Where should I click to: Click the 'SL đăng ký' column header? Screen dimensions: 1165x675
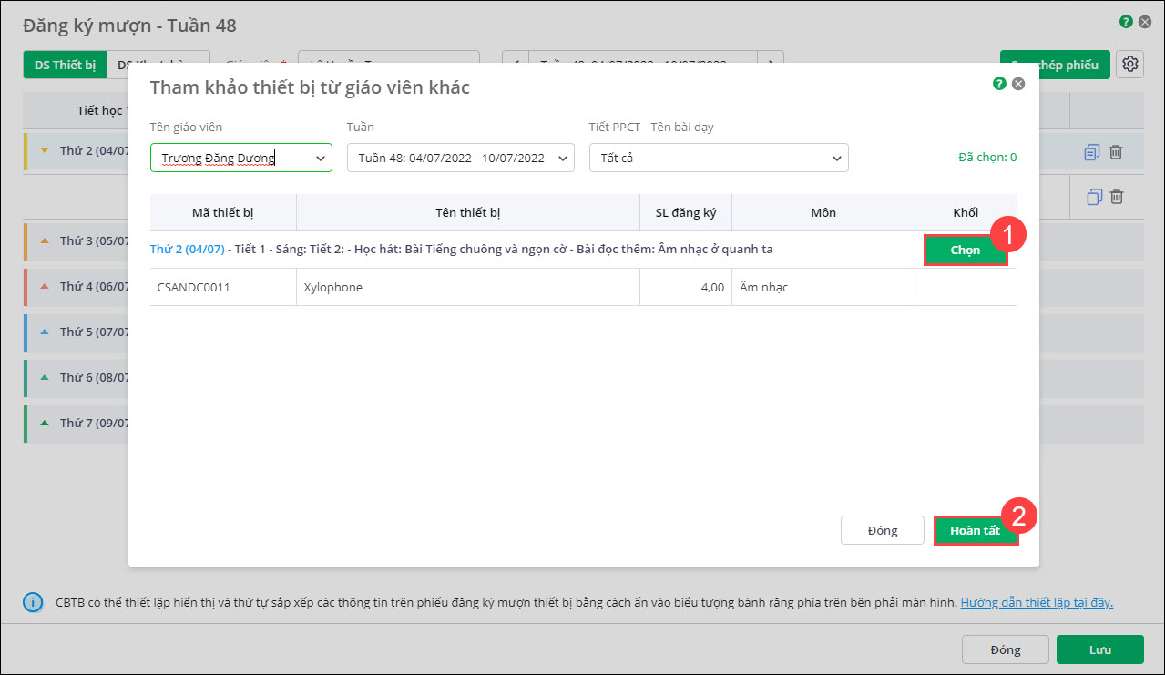(686, 212)
